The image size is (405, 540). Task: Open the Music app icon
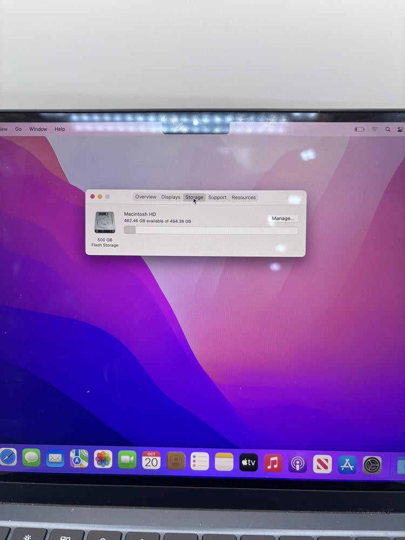[x=273, y=463]
